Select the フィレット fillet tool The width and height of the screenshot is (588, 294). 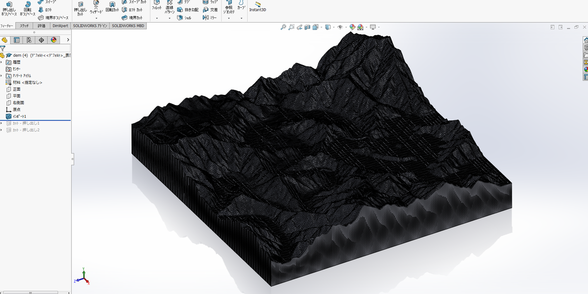(156, 6)
